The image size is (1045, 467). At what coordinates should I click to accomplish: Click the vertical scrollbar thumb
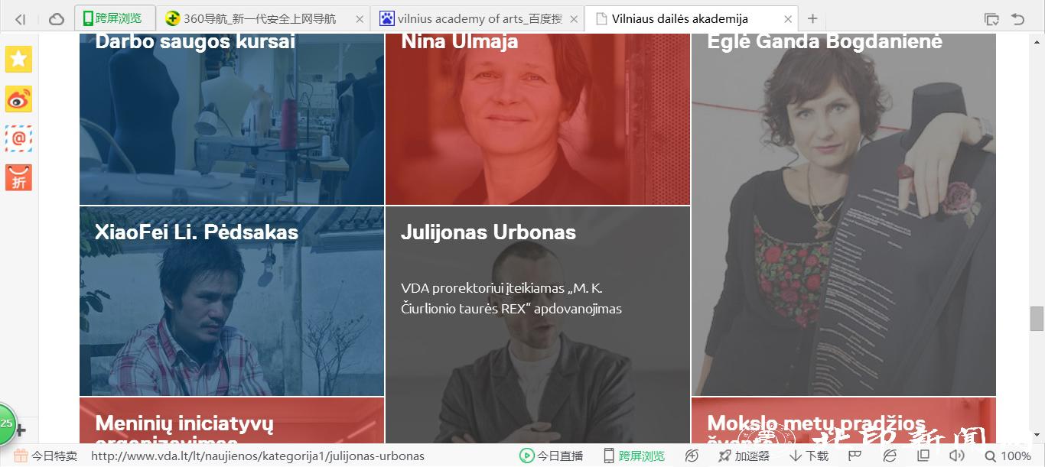[x=1037, y=319]
